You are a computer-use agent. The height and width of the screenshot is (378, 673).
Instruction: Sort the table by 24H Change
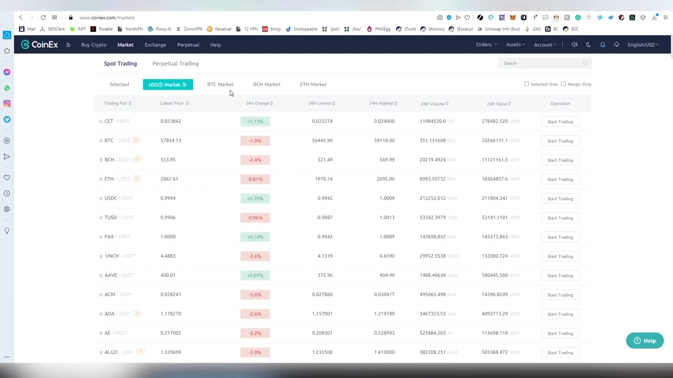pos(259,103)
